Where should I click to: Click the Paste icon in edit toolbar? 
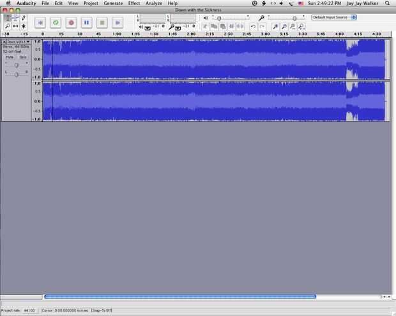pos(223,26)
